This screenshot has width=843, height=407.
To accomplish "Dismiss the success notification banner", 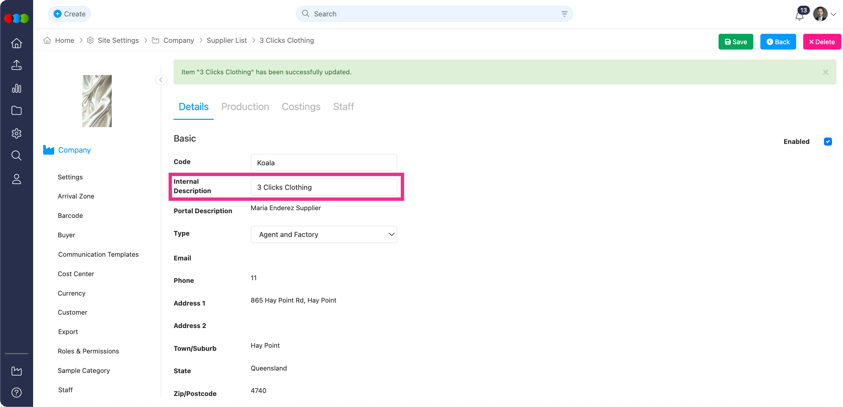I will 825,72.
